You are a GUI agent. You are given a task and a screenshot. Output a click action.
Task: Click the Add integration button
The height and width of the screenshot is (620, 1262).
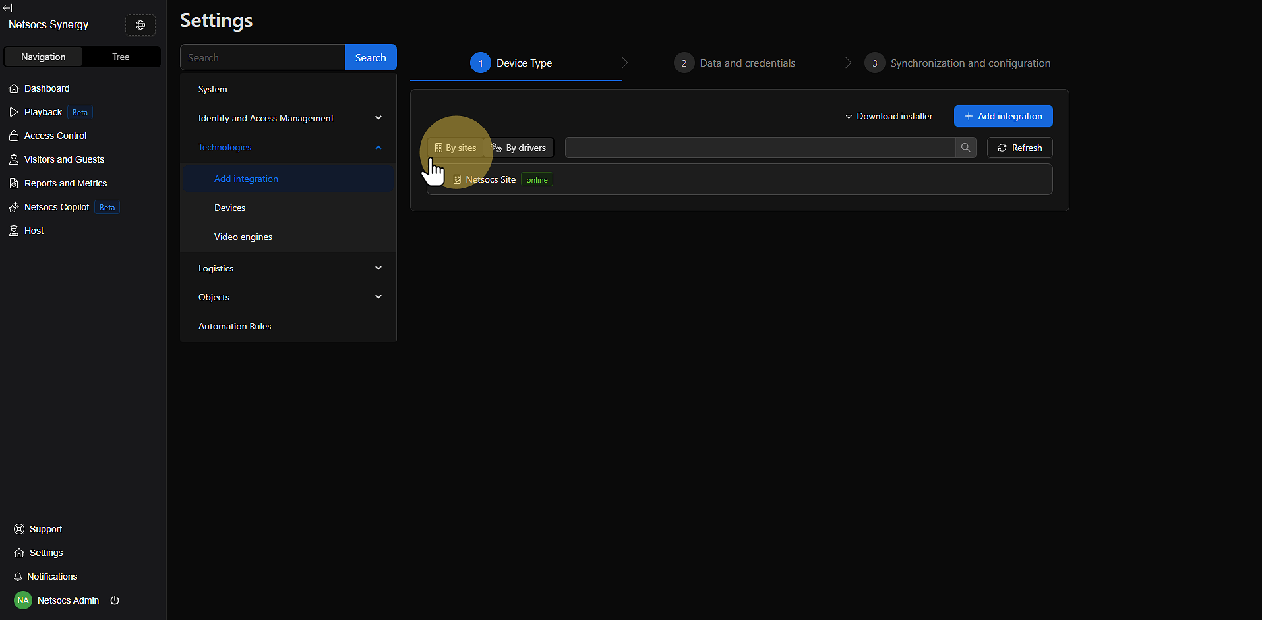click(1003, 116)
